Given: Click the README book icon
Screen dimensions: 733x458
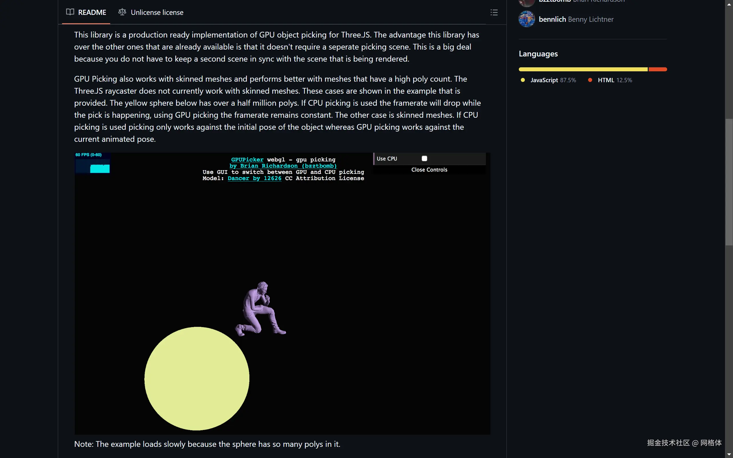Looking at the screenshot, I should (70, 12).
